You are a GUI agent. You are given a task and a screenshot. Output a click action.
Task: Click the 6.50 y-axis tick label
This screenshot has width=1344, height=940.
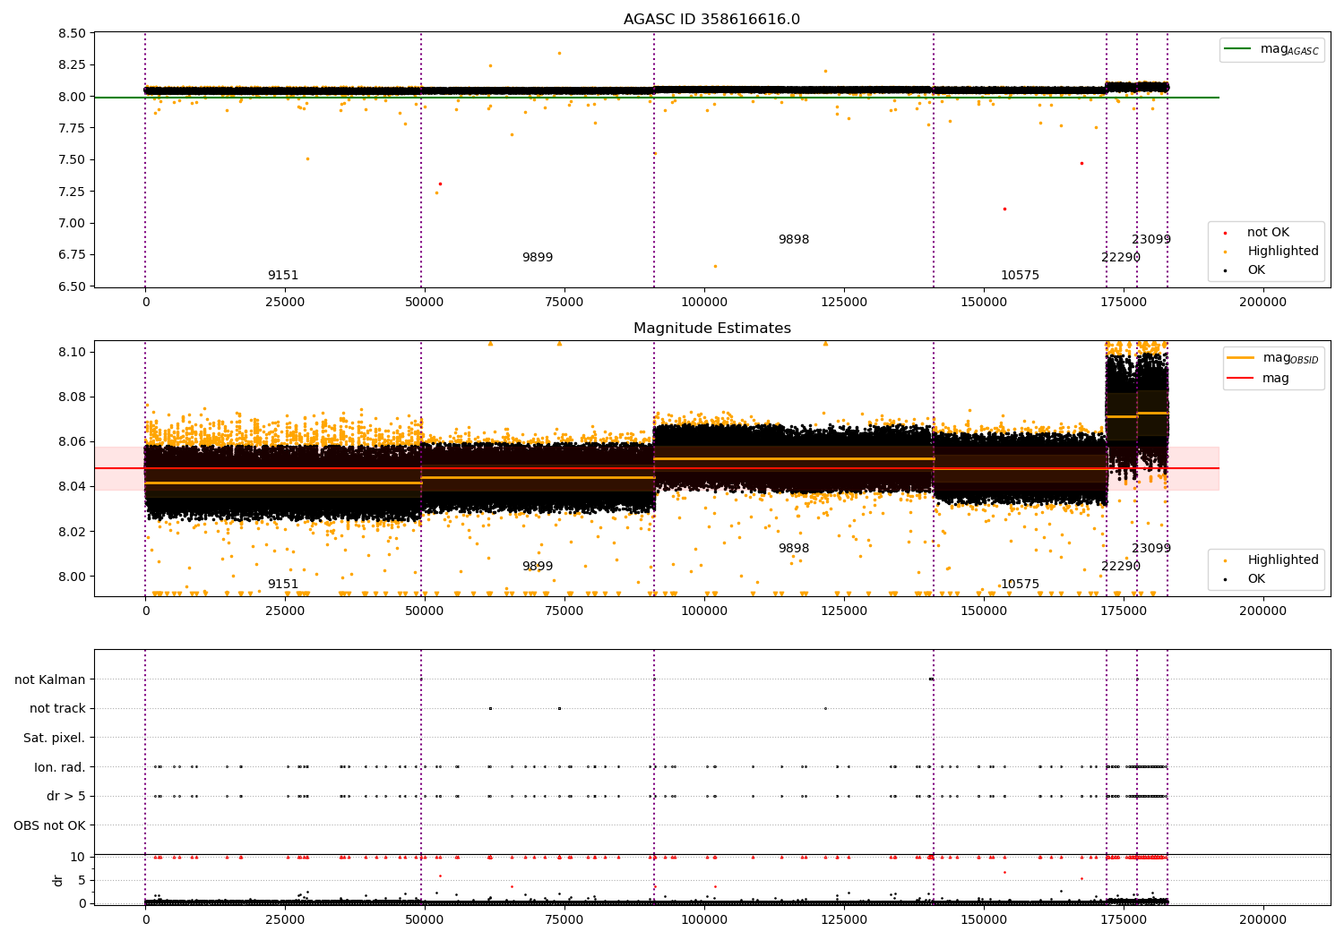click(72, 286)
